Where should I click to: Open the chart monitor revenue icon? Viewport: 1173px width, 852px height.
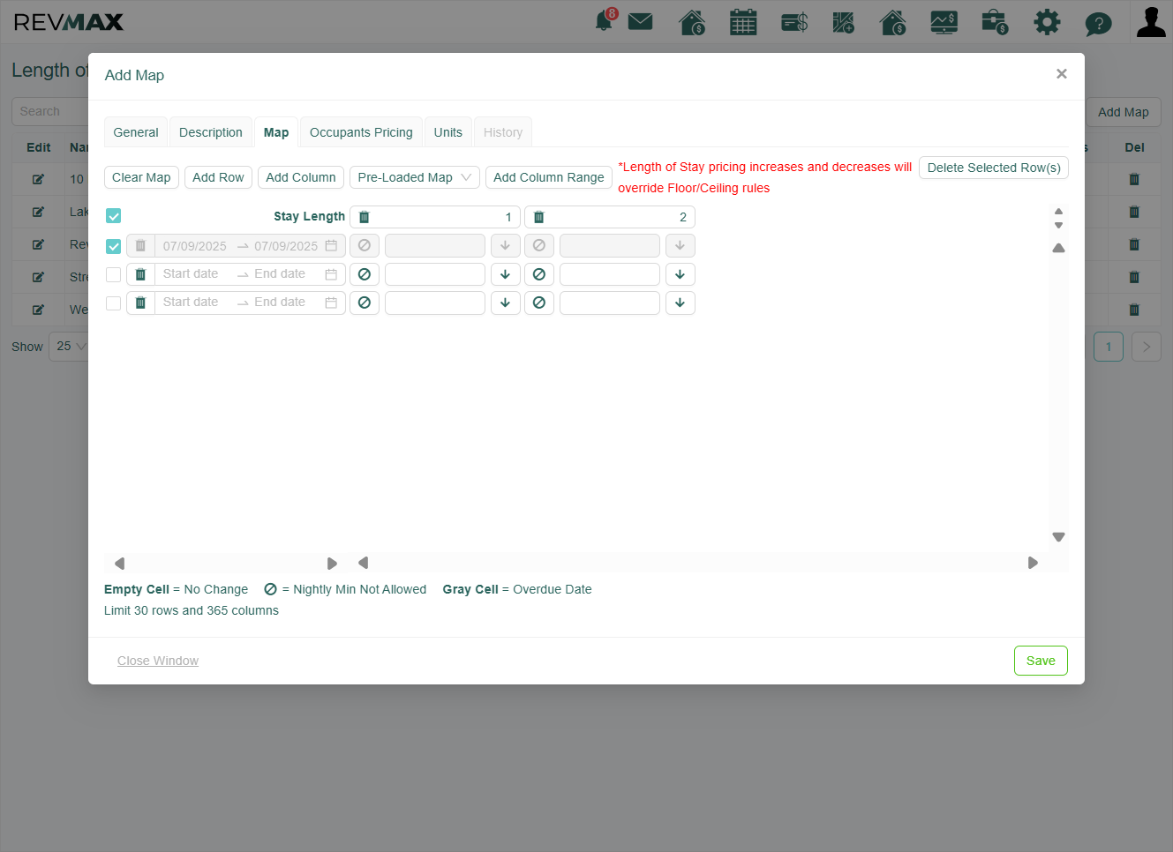coord(944,22)
